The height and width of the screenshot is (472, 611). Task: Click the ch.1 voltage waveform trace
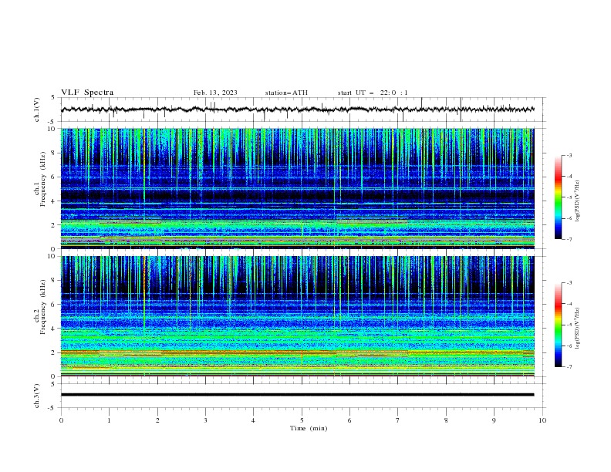tap(297, 110)
